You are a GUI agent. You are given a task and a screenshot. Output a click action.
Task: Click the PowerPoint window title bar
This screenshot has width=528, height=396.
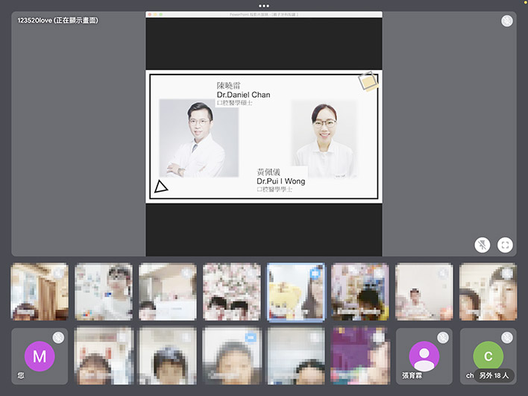point(263,14)
